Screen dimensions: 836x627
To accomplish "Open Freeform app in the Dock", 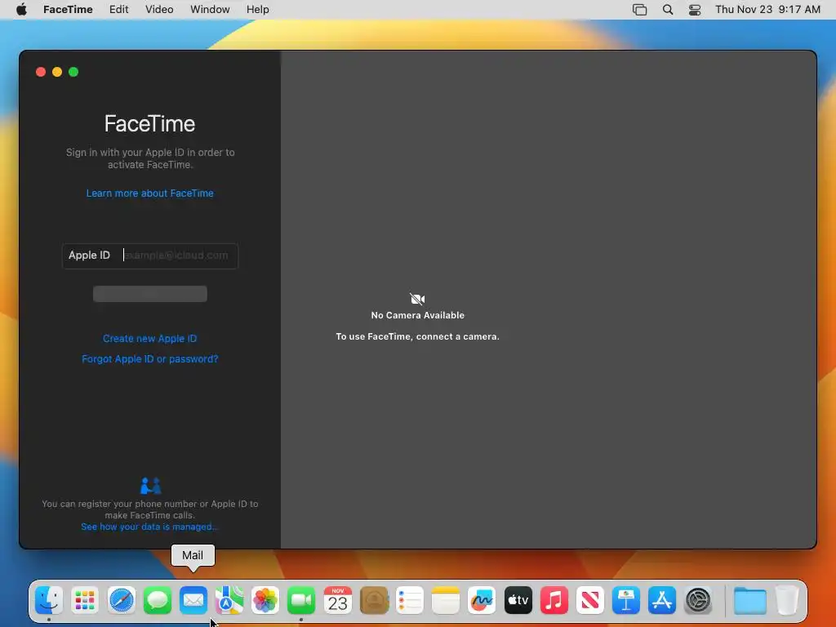I will [x=482, y=601].
